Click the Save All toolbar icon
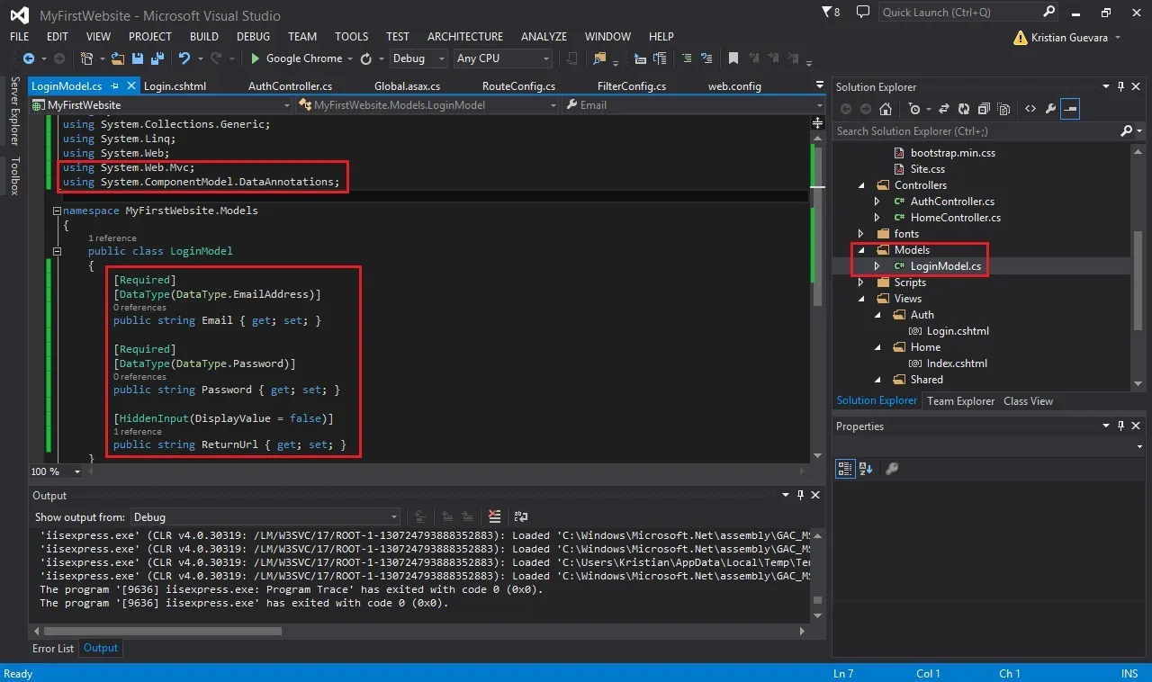The width and height of the screenshot is (1152, 682). (157, 58)
